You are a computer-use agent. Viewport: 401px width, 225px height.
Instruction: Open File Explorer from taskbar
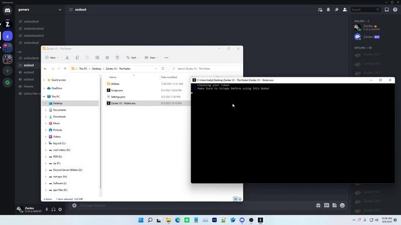[169, 220]
